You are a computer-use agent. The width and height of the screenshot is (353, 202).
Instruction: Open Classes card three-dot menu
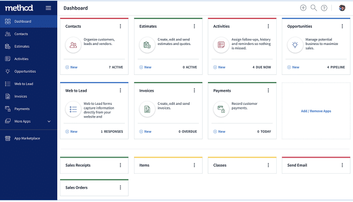[269, 165]
